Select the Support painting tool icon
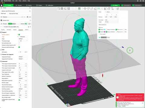Viewport: 145px width, 108px height. pyautogui.click(x=105, y=8)
